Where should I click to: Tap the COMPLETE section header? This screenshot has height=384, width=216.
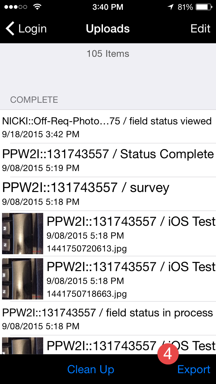click(34, 100)
